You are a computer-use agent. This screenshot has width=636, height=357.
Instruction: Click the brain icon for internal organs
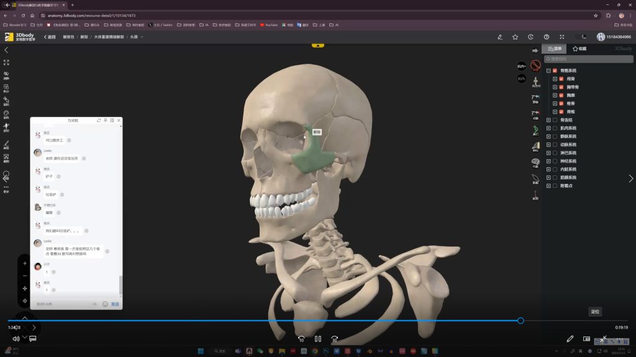tap(535, 162)
